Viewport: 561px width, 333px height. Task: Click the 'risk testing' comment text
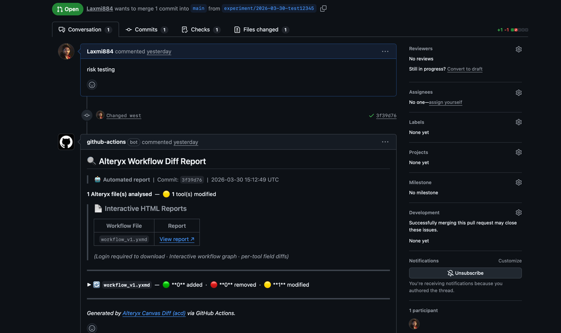tap(101, 70)
